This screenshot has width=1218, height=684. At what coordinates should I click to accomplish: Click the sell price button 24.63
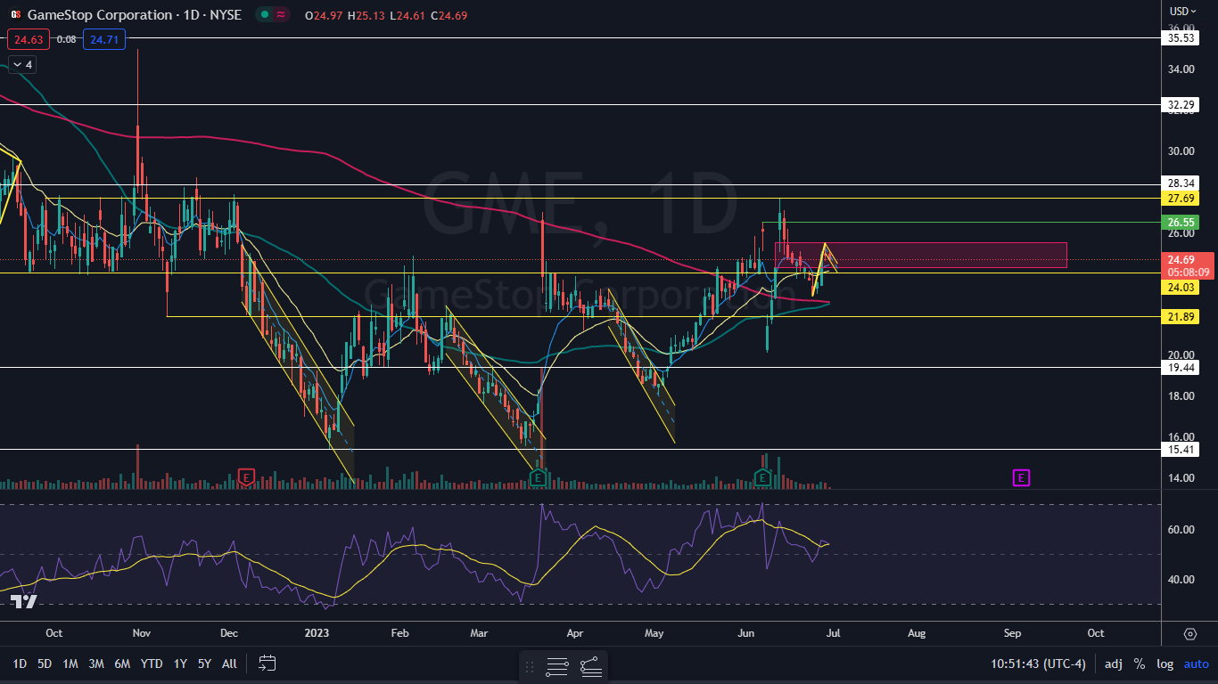pos(29,39)
